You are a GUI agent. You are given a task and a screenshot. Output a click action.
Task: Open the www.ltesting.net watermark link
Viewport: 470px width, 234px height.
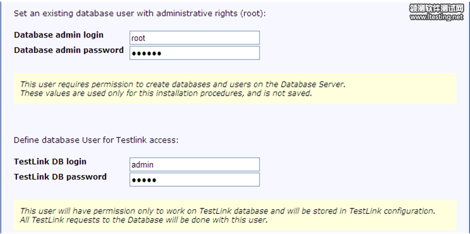(x=436, y=17)
